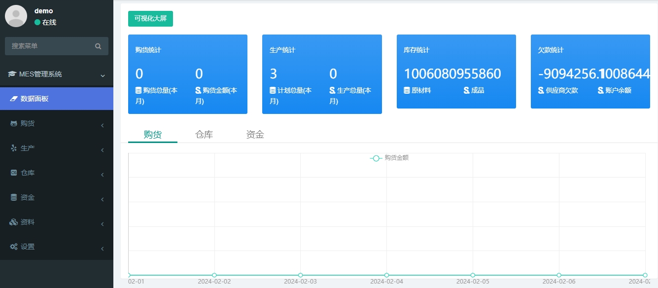Collapse the MES管理系统 menu chevron
Viewport: 658px width, 288px height.
pos(103,76)
